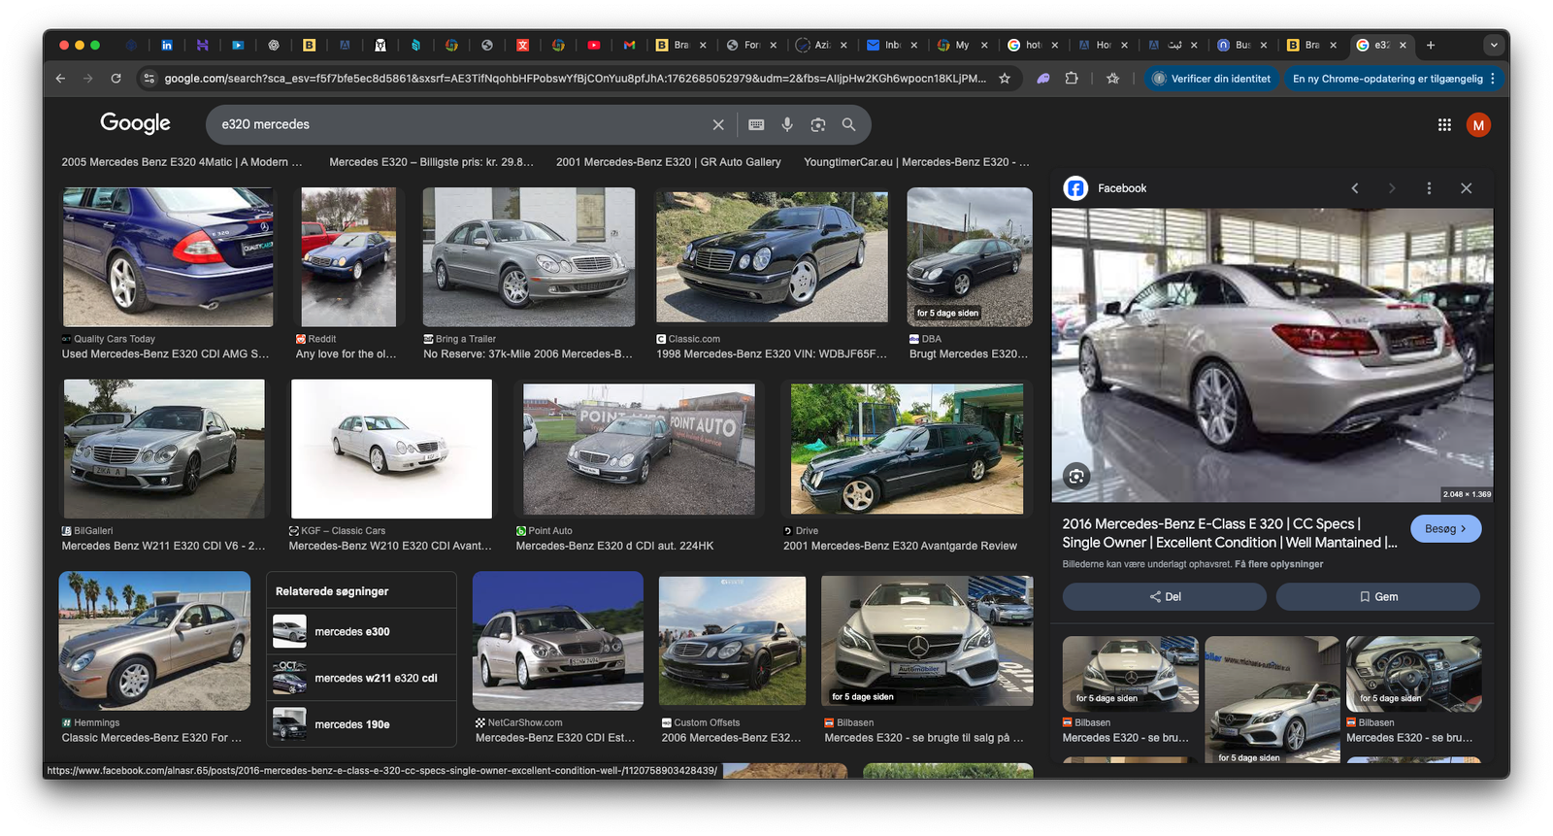Open the Drive 2001 Avantgarde Review thumbnail

click(907, 449)
